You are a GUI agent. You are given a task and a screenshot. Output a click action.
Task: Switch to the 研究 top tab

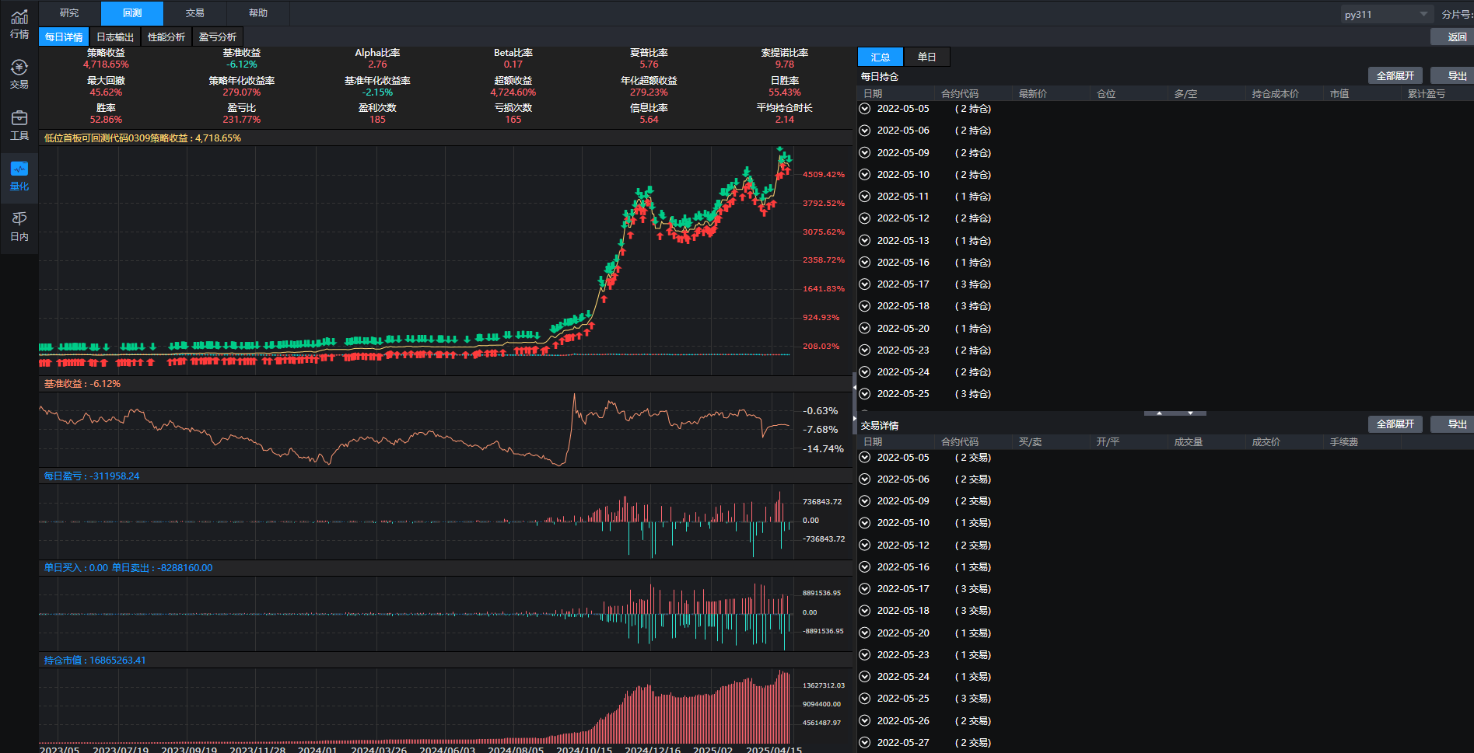pos(69,13)
